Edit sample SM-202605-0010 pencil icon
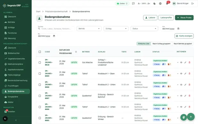198x124 pixels. (185, 62)
